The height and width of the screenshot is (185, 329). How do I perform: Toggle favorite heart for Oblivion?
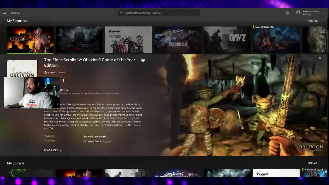coord(143,60)
